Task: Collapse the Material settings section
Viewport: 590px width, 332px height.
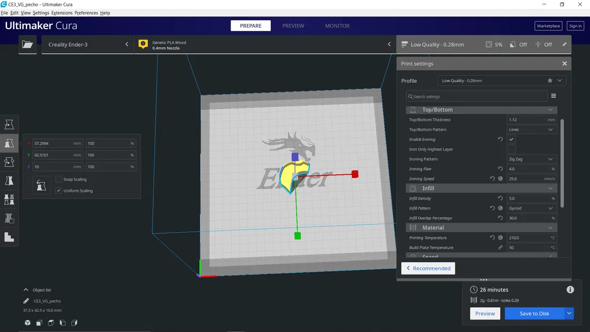Action: 481,228
